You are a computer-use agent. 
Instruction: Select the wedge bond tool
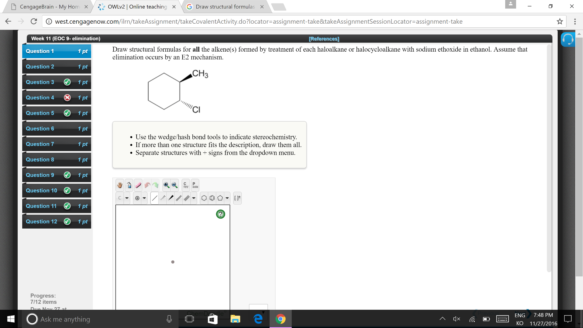(x=171, y=198)
